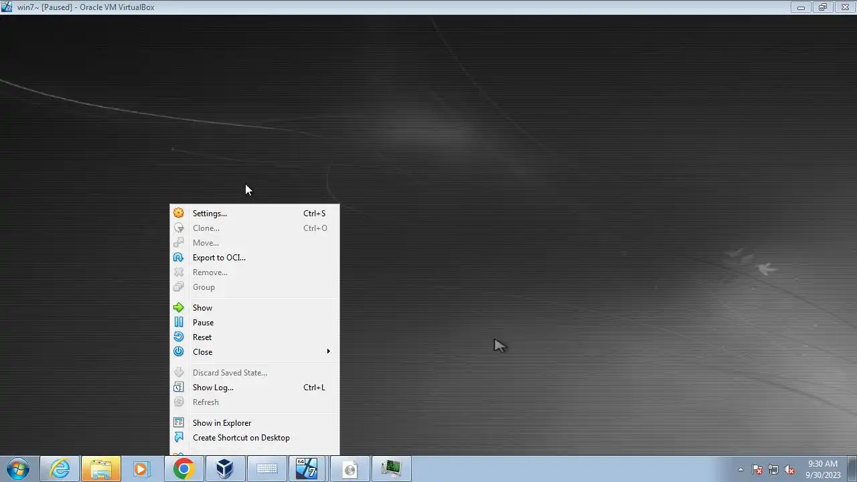Click the blue Pause bars icon
Screen dimensions: 857x482
(x=179, y=323)
